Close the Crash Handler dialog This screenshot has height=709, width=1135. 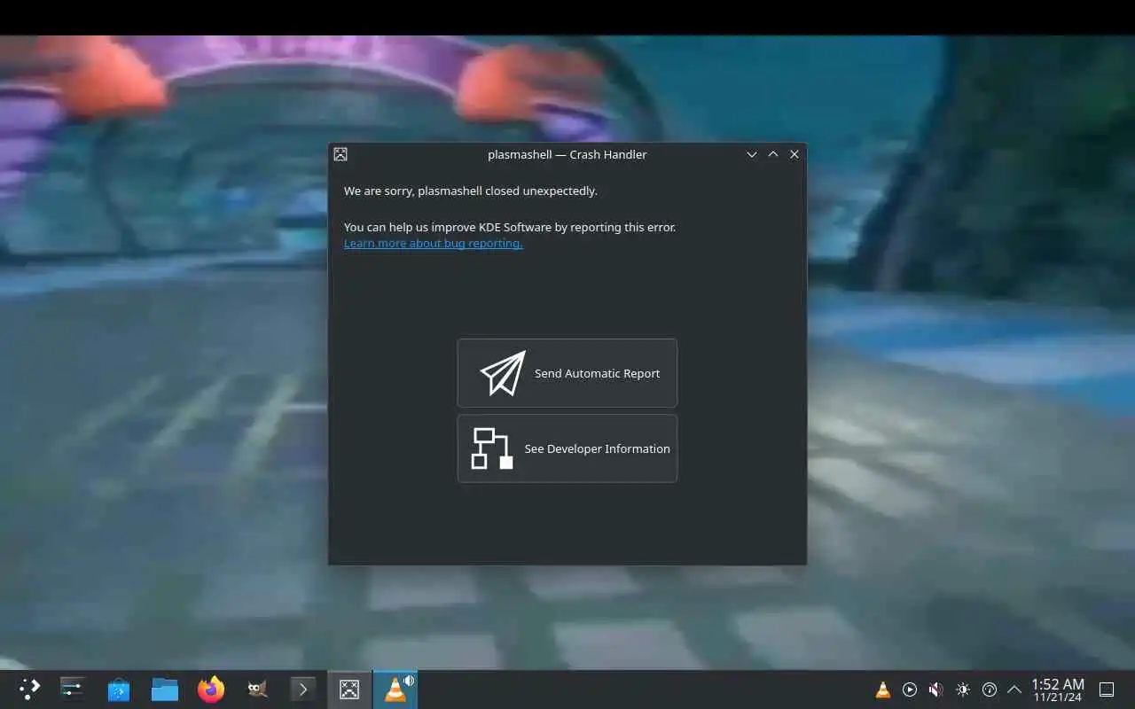(x=794, y=154)
